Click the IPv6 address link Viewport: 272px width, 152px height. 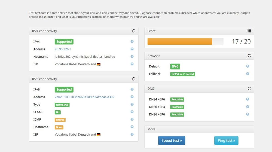[x=84, y=97]
